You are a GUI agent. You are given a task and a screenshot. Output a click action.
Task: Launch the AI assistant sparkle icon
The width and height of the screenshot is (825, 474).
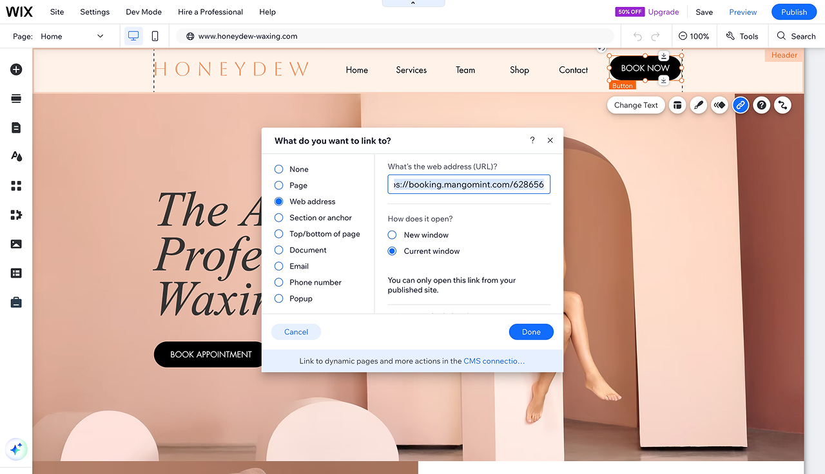(16, 449)
